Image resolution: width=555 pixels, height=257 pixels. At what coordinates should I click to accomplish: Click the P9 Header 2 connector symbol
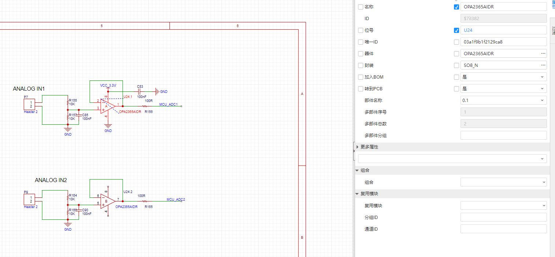point(29,199)
